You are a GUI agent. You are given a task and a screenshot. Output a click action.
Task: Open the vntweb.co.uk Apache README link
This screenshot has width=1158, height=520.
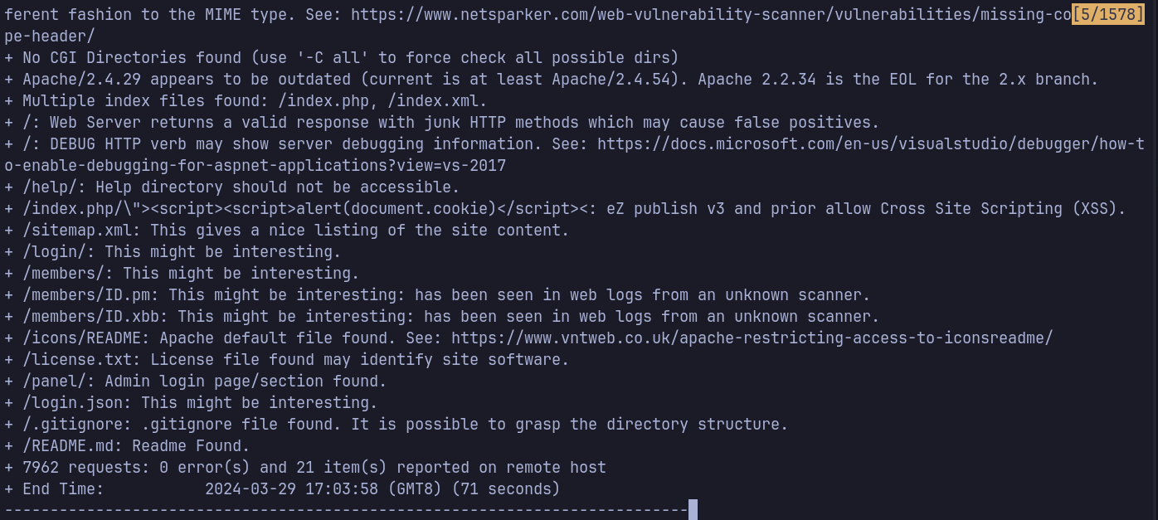pos(752,338)
